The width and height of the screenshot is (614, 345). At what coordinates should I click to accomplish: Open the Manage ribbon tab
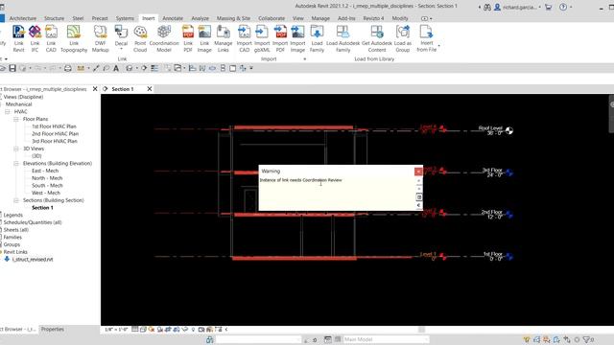pos(320,18)
